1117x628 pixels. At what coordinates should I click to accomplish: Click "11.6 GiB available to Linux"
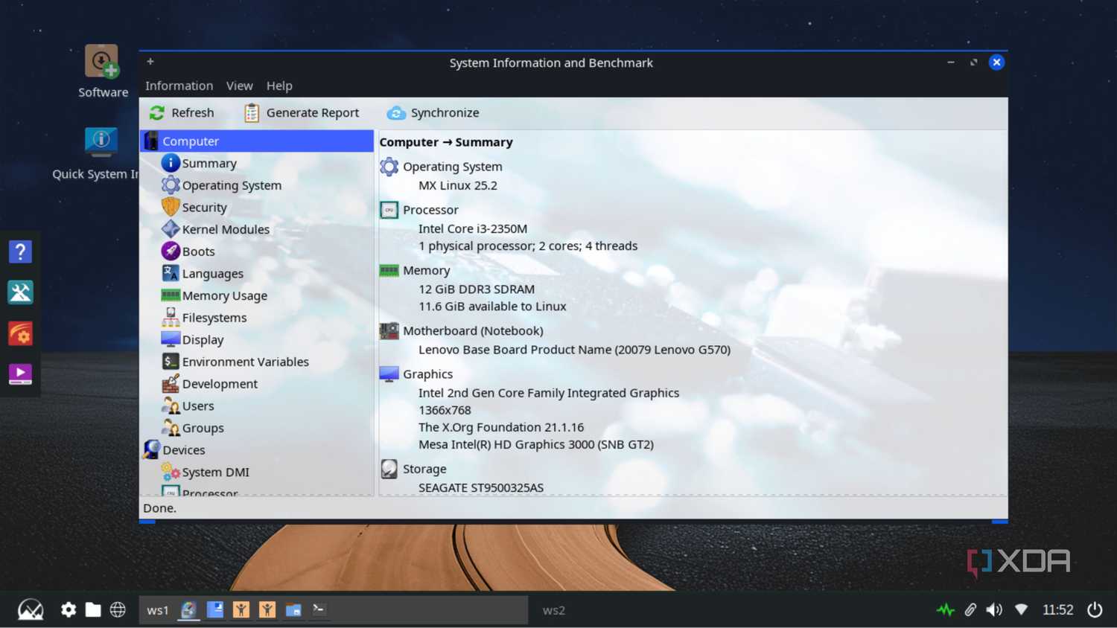tap(492, 306)
